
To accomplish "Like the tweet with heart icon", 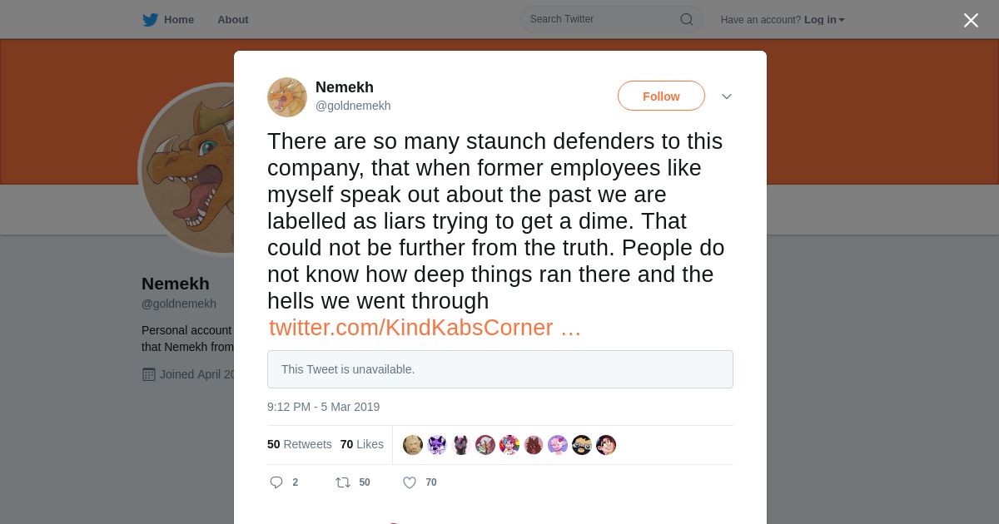I will (x=410, y=482).
